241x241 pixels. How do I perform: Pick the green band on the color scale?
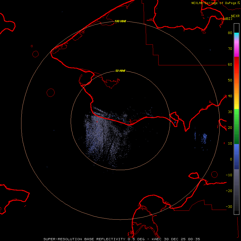point(236,126)
